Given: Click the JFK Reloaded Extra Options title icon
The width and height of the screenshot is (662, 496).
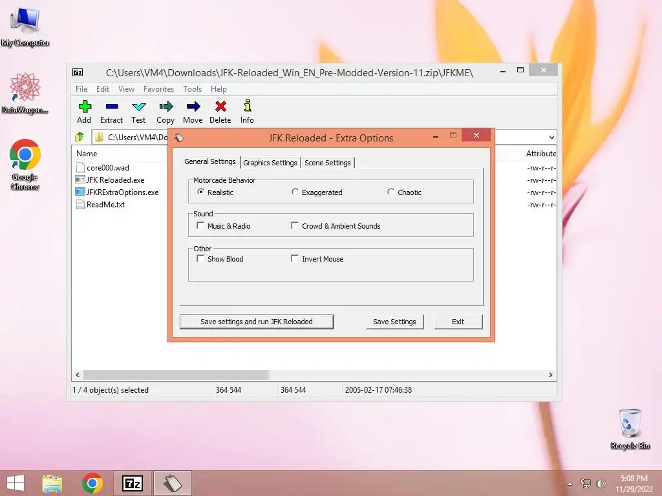Looking at the screenshot, I should [x=179, y=138].
